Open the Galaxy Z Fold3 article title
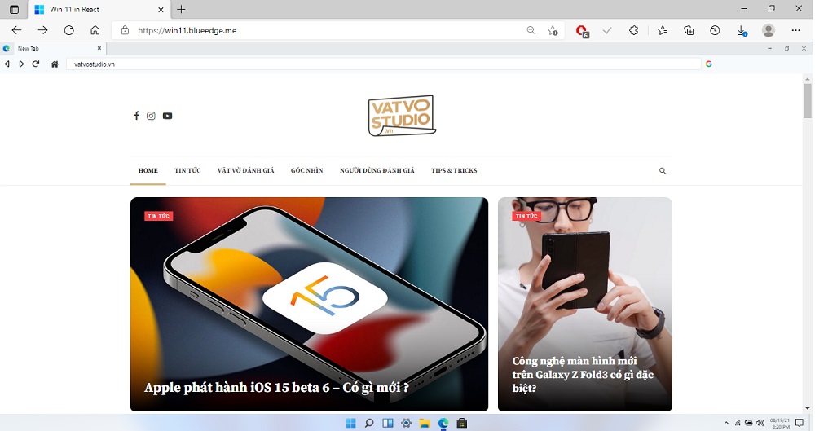The image size is (815, 431). [x=583, y=374]
